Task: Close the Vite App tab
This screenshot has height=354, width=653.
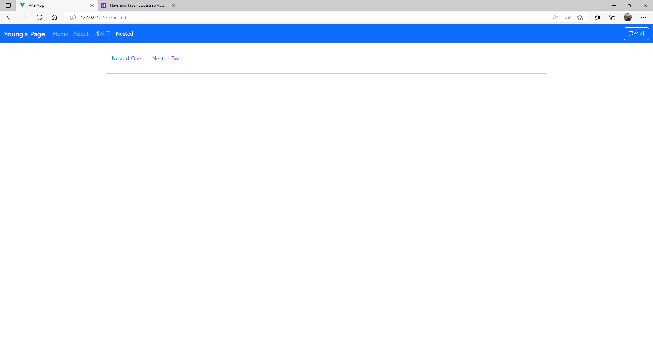Action: (x=92, y=5)
